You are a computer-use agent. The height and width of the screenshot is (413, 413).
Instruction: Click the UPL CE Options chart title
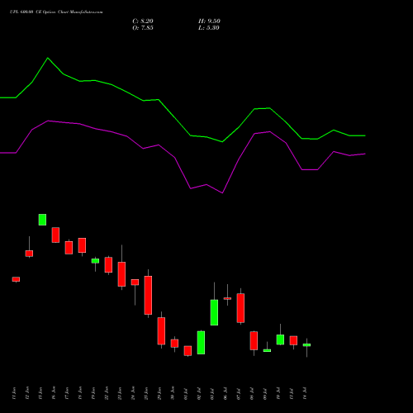pyautogui.click(x=56, y=12)
